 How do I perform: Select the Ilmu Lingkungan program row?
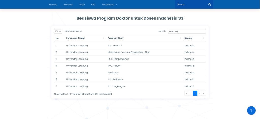pos(116,86)
